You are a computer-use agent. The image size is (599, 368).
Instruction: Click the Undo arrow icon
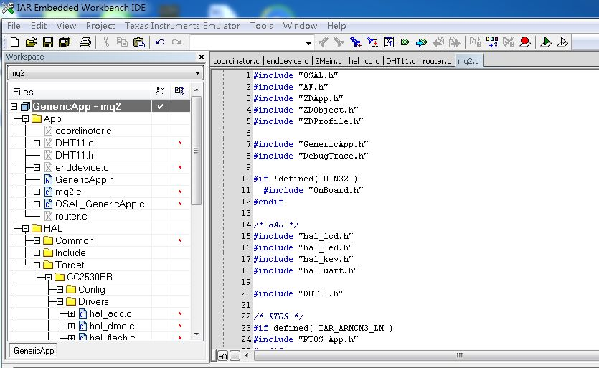[x=160, y=42]
